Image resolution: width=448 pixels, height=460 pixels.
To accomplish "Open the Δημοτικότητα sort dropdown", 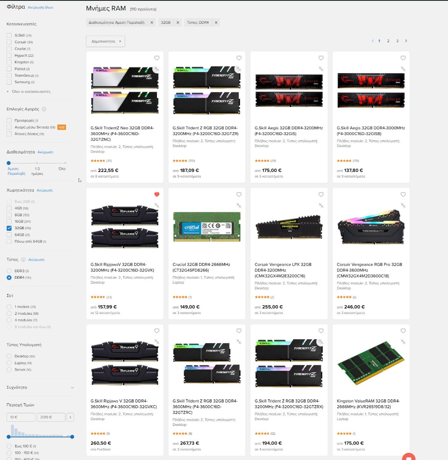I will click(105, 41).
